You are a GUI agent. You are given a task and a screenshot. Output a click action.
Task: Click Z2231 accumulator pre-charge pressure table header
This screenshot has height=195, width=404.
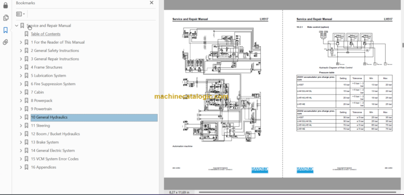(316, 78)
